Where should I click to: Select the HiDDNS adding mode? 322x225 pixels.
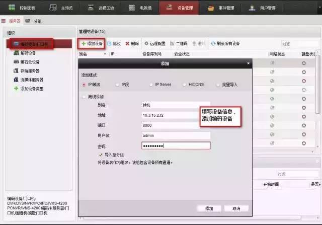(185, 85)
